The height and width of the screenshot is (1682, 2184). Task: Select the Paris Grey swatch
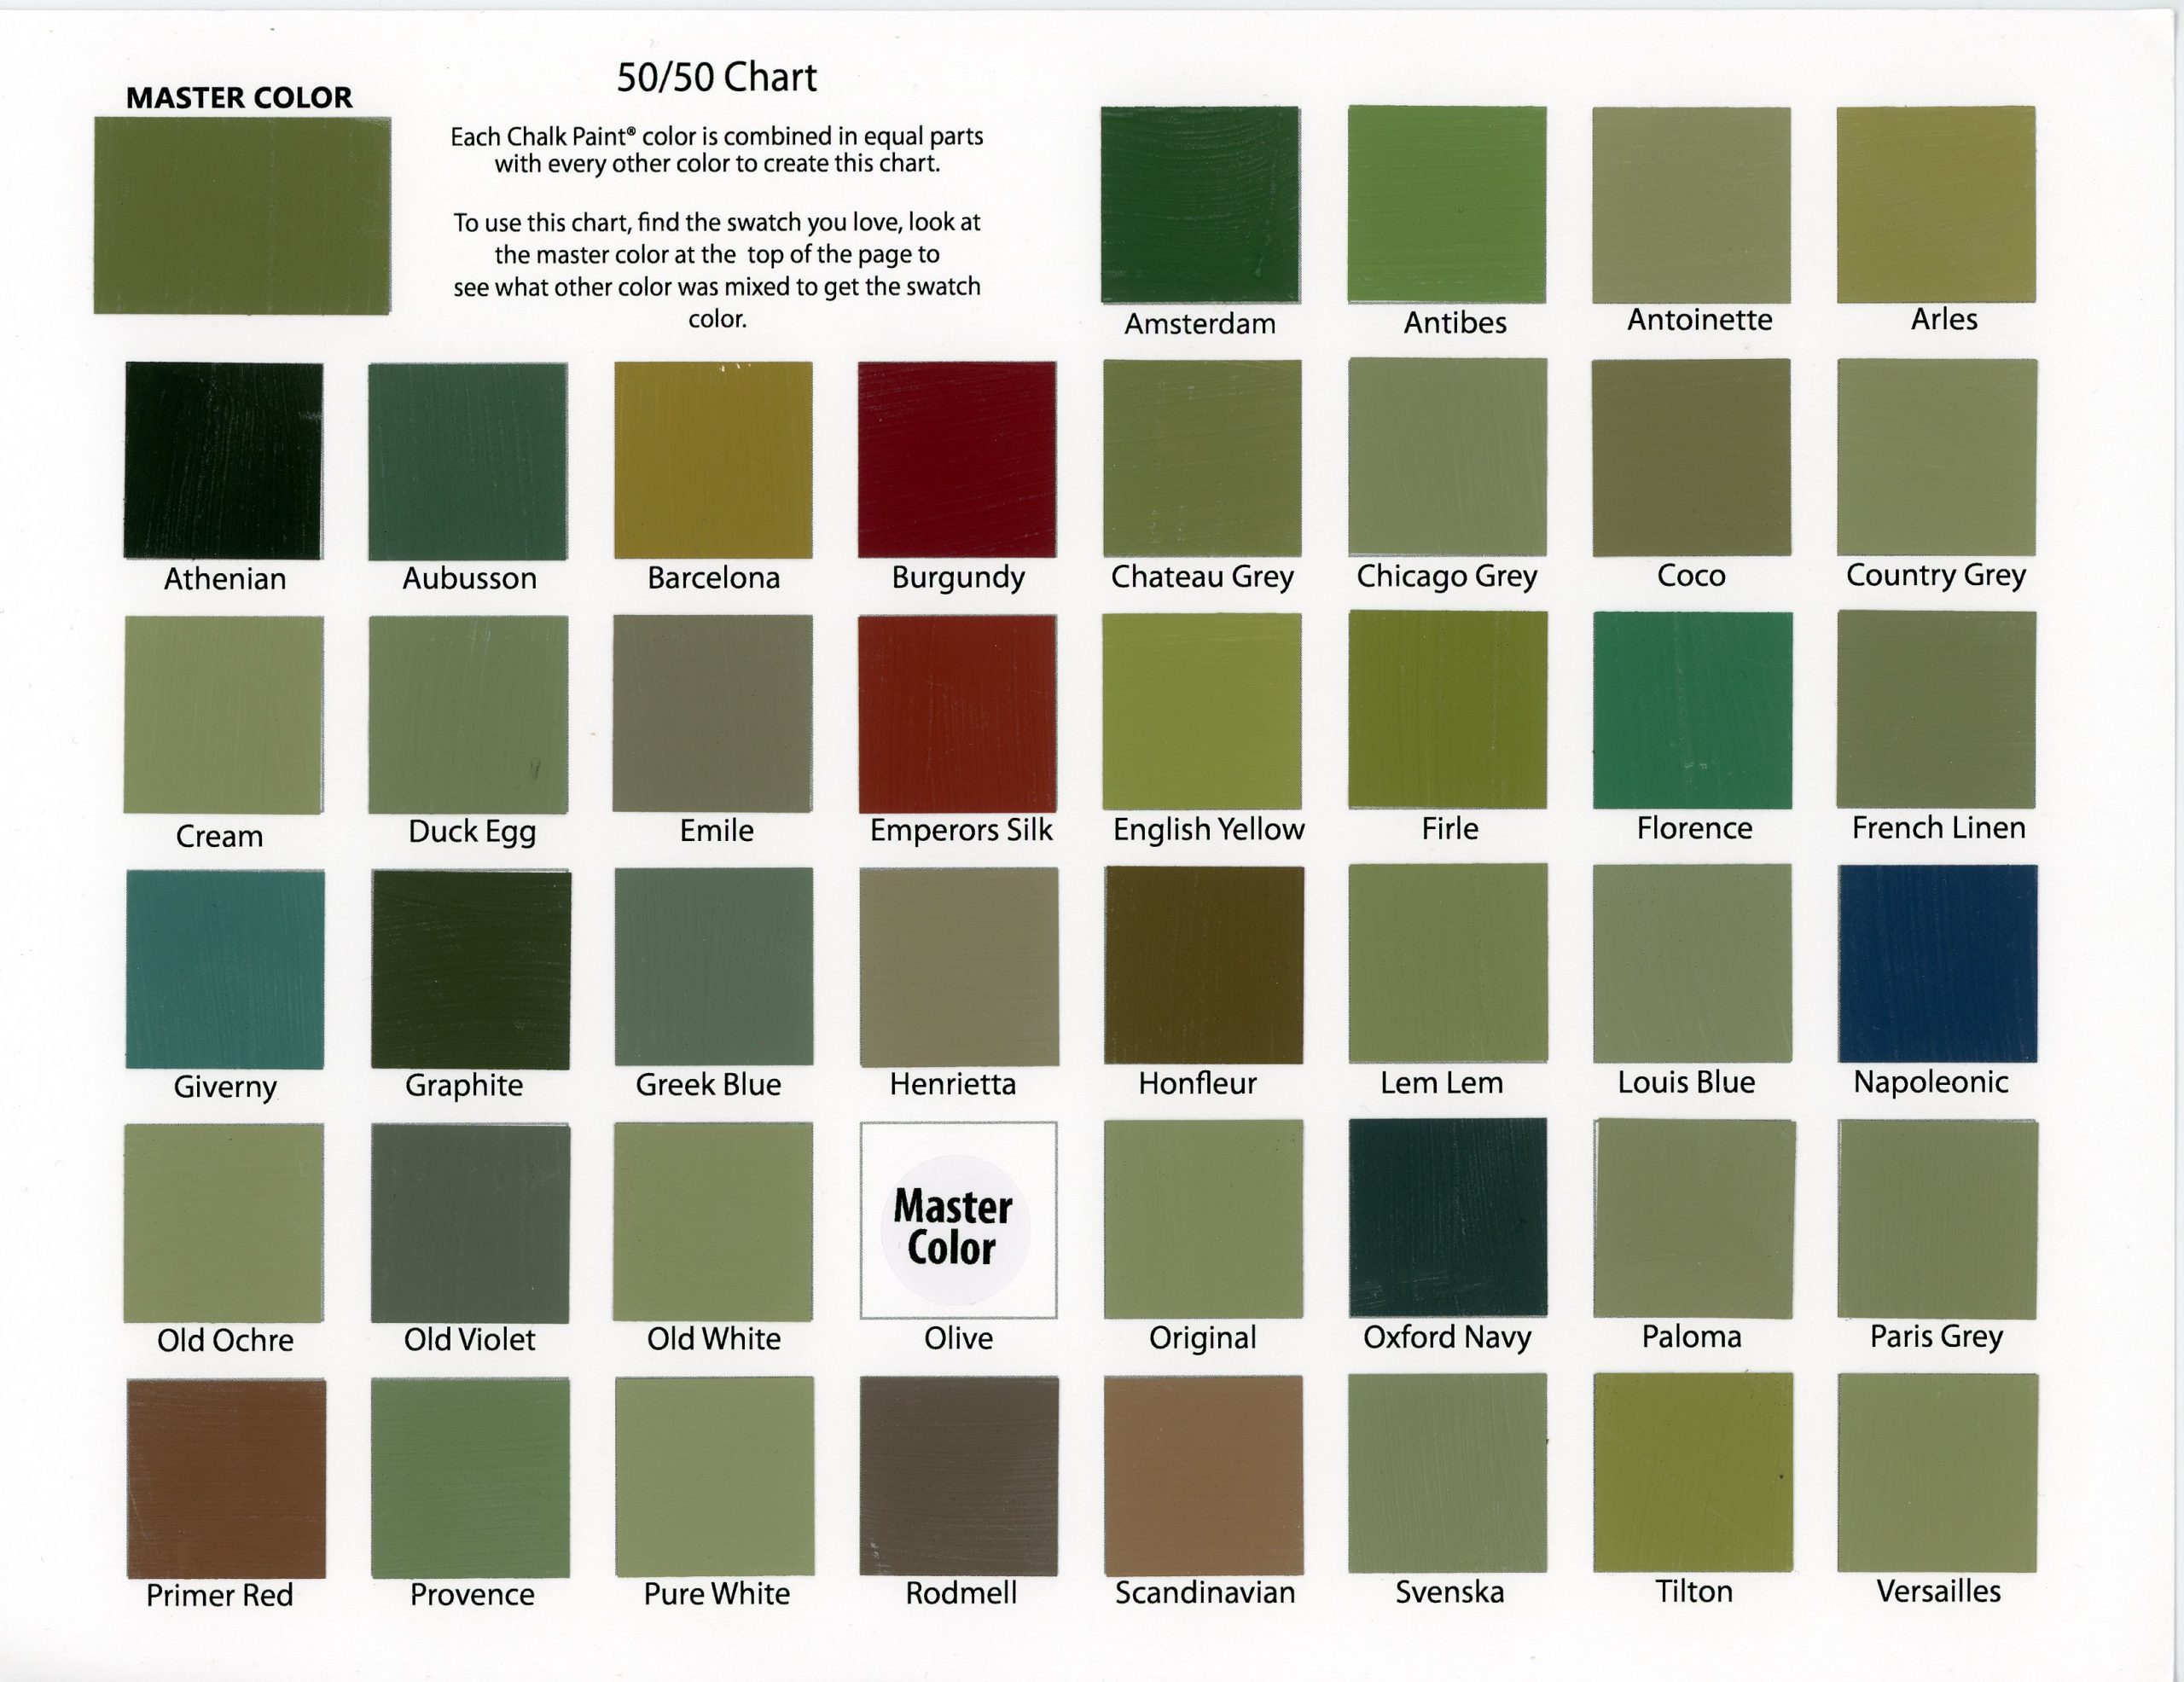pos(1938,1219)
